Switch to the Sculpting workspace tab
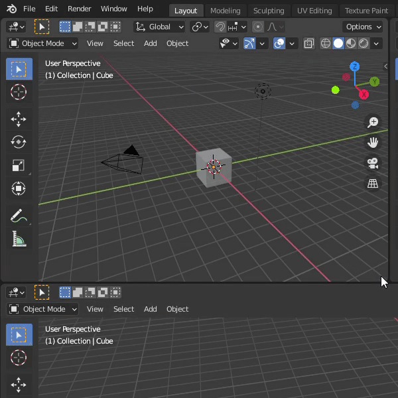Screen dimensions: 398x398 coord(269,11)
